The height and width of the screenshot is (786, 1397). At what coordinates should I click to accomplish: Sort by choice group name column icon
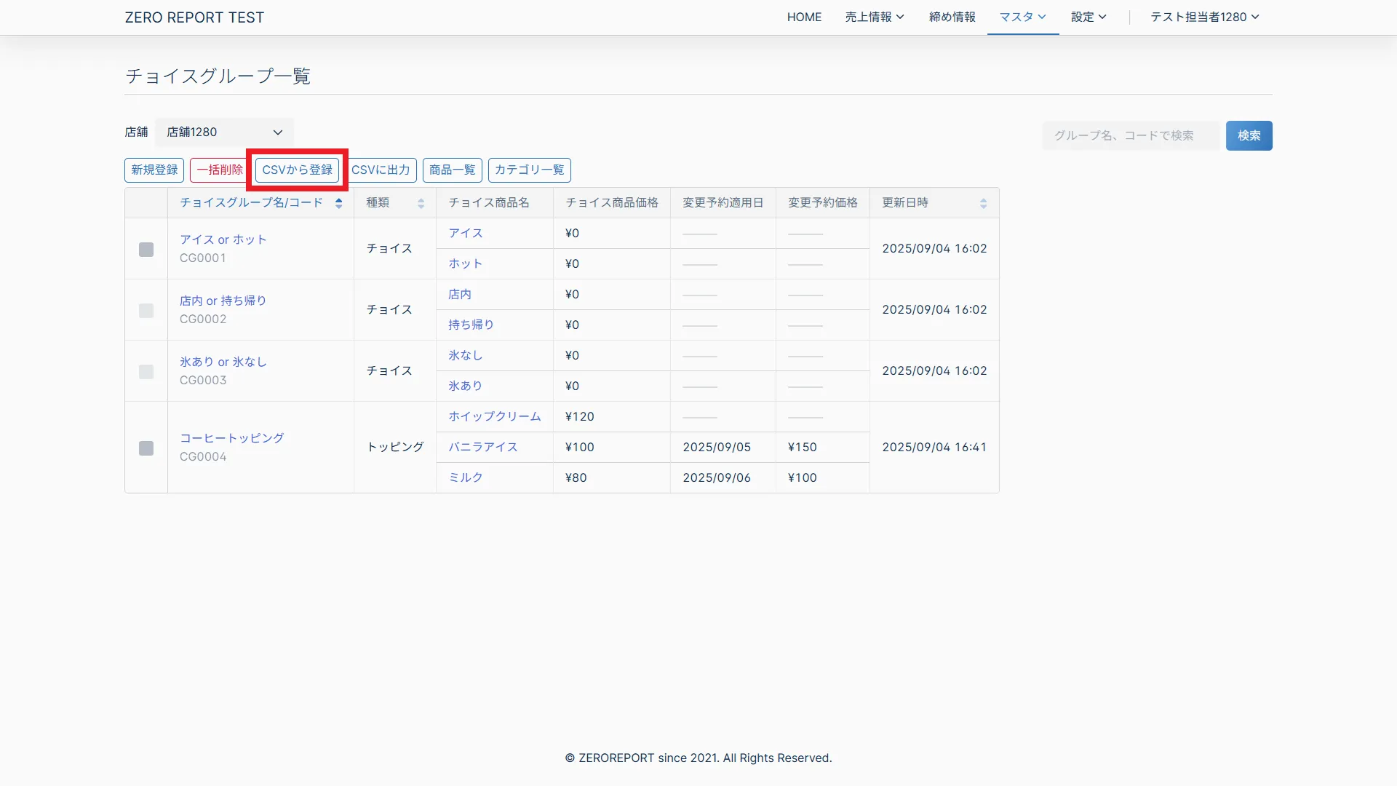coord(338,203)
